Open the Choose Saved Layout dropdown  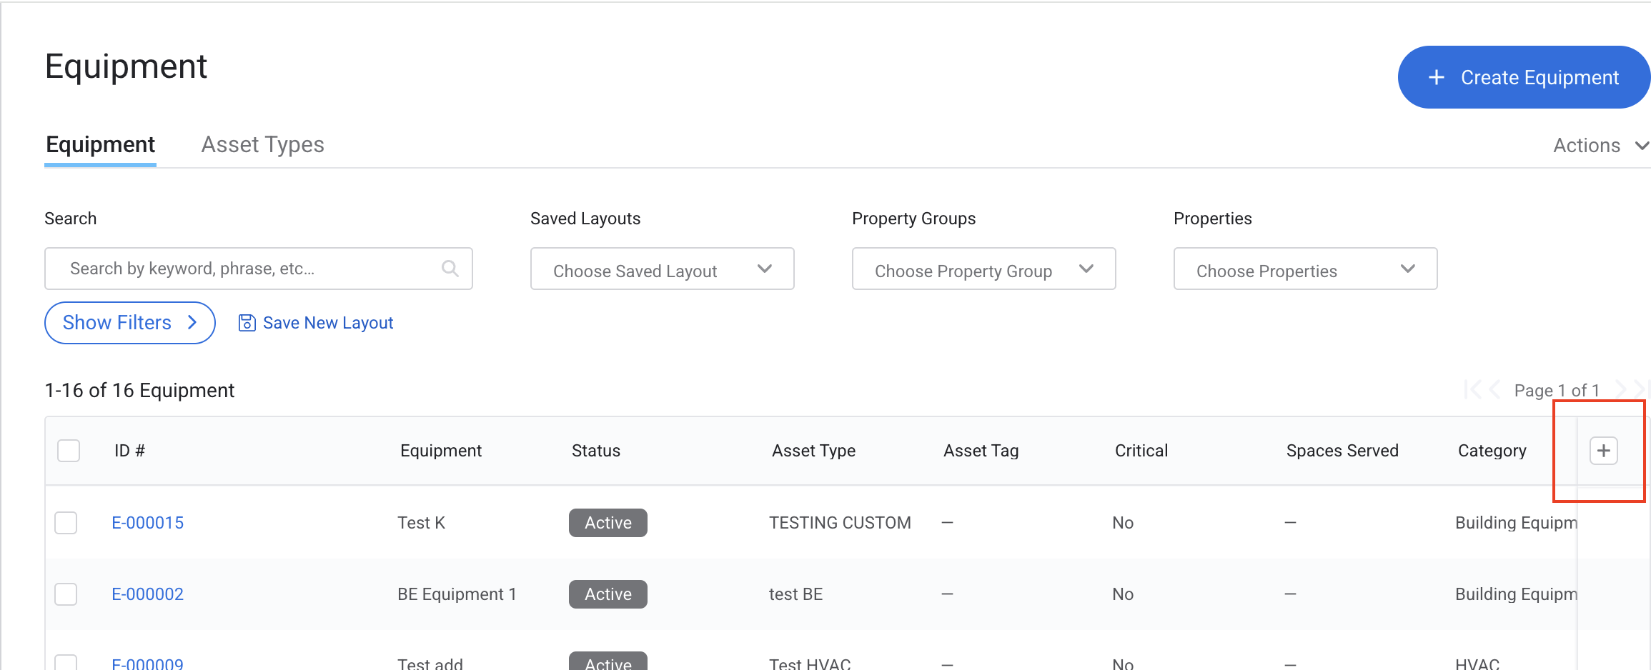click(x=662, y=269)
